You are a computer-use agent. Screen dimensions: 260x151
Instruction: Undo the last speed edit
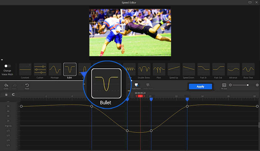click(6, 86)
